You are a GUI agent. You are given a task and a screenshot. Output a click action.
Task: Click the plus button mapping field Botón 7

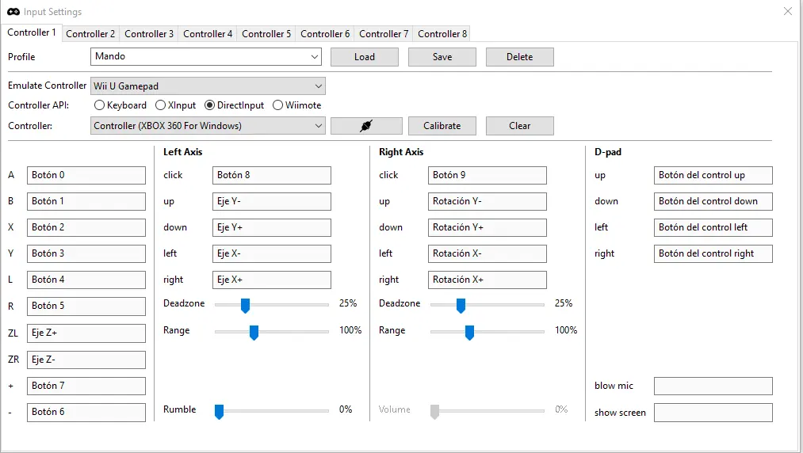pyautogui.click(x=86, y=386)
